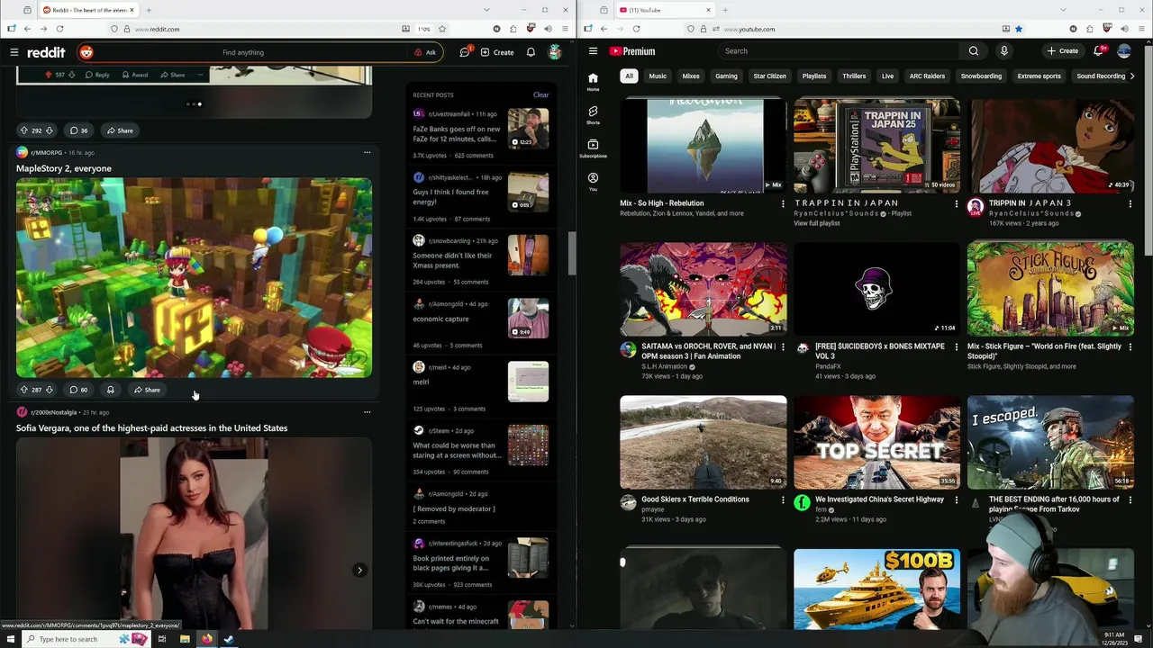Open the YouTube guide hamburger menu

[x=593, y=51]
